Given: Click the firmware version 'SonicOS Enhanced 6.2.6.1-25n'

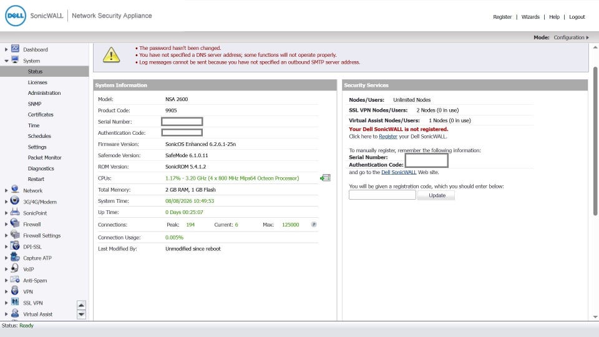Looking at the screenshot, I should (200, 144).
